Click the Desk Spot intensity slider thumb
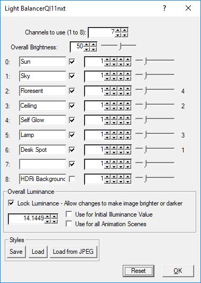The width and height of the screenshot is (201, 283). coord(145,149)
